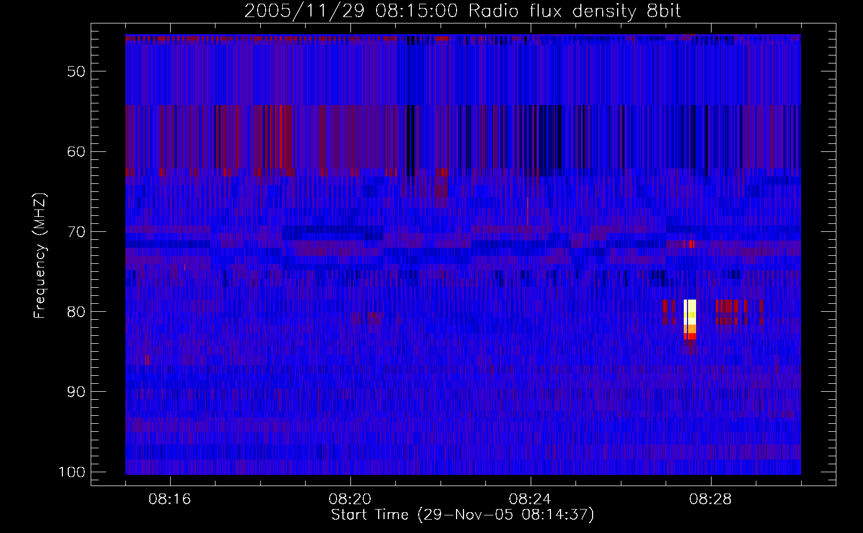This screenshot has width=863, height=533.
Task: Select the 70 frequency tick label
Action: click(76, 232)
